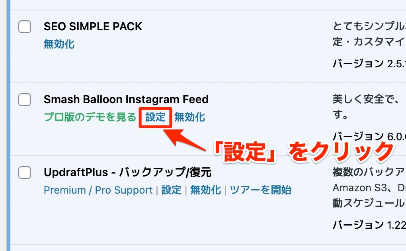Open 設定 for UpdraftPlus
This screenshot has width=406, height=251.
coord(172,190)
